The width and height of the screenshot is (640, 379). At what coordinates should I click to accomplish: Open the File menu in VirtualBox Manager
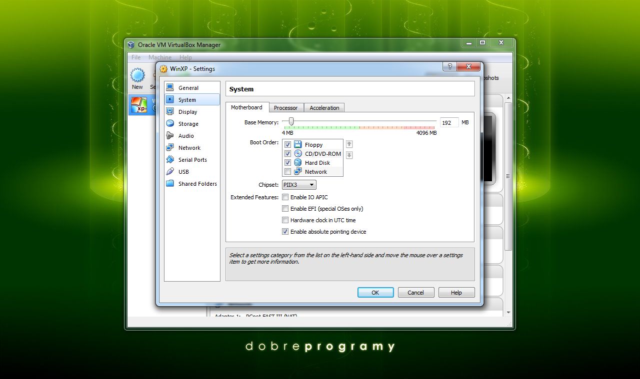pyautogui.click(x=136, y=57)
